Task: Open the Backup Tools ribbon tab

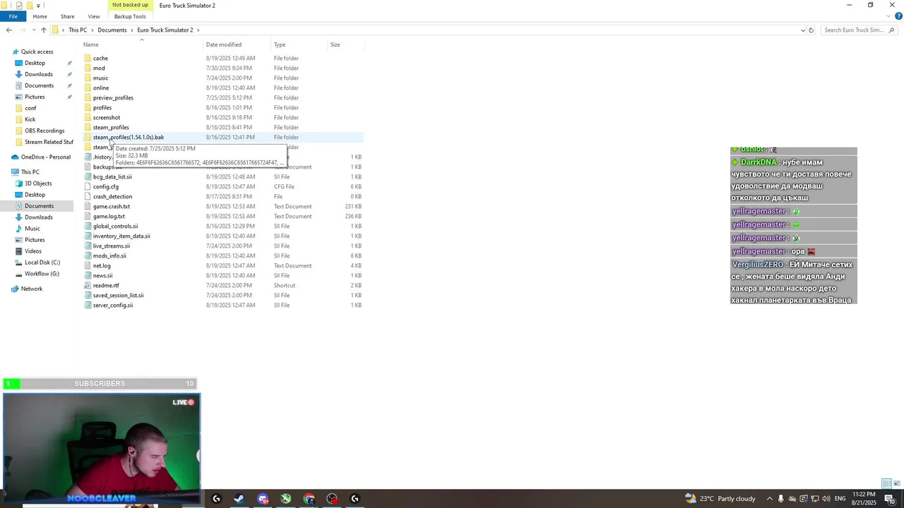Action: point(130,16)
